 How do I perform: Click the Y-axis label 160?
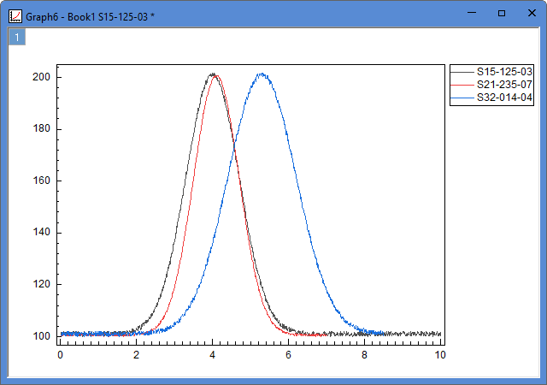click(42, 181)
